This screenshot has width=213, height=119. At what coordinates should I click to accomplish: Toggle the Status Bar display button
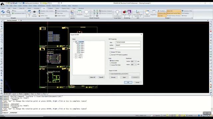click(x=174, y=11)
